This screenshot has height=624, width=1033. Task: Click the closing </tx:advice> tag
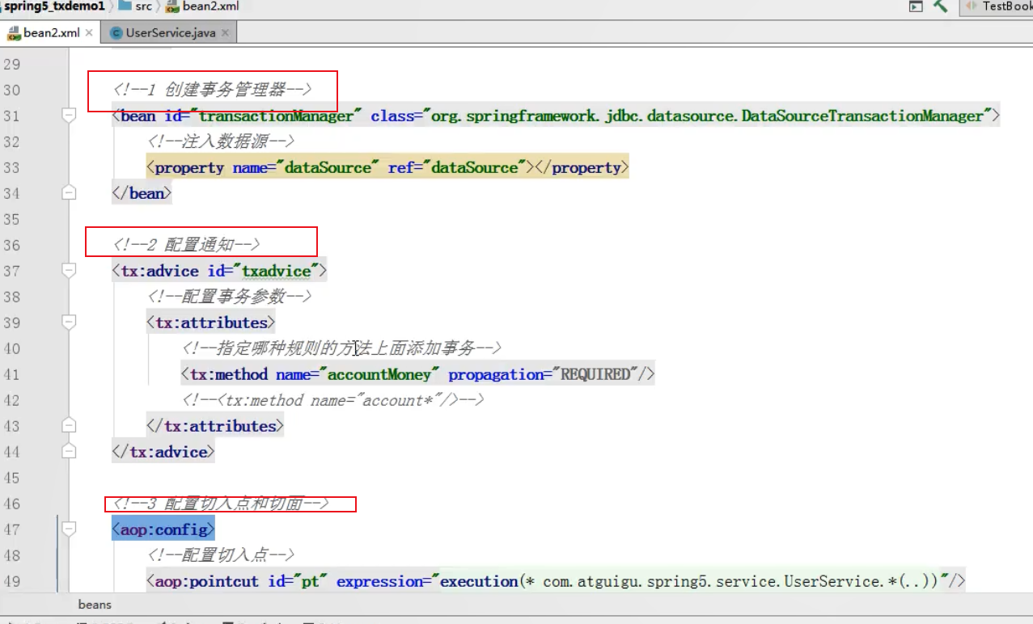pyautogui.click(x=163, y=452)
